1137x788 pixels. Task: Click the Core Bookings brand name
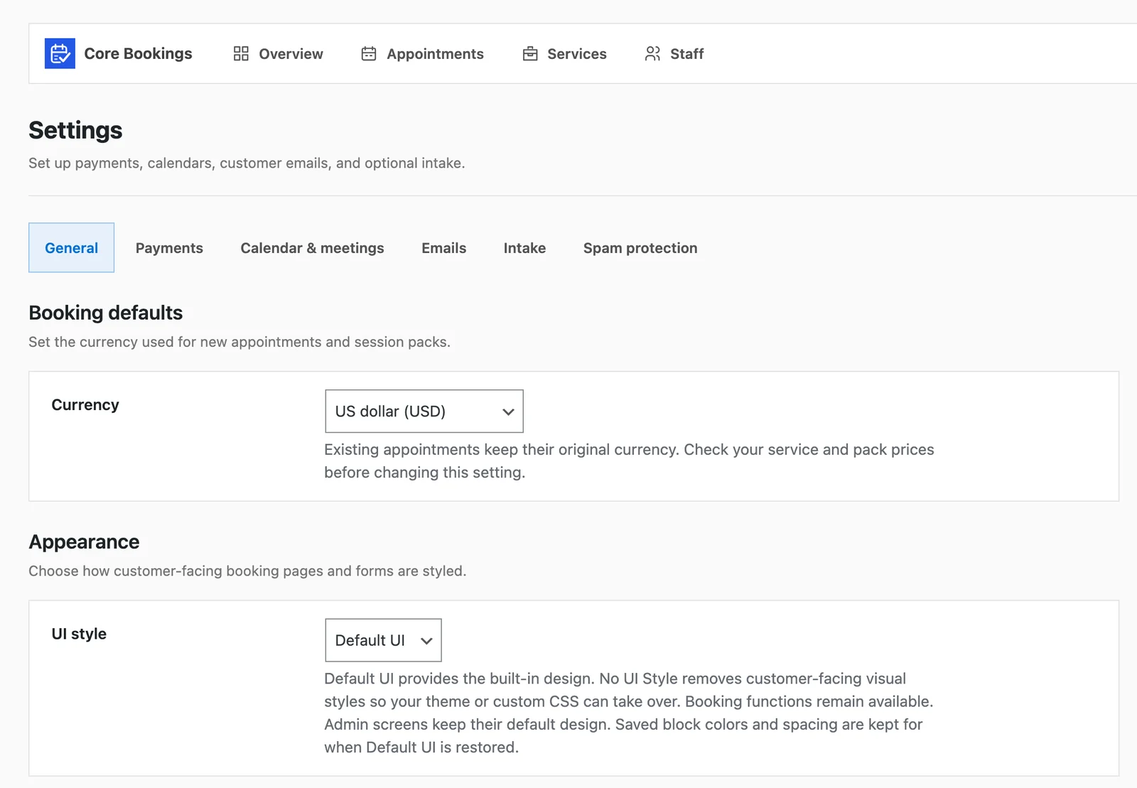[x=138, y=53]
